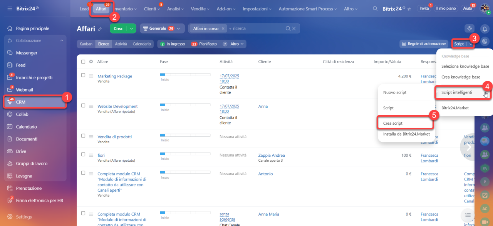493x226 pixels.
Task: Open the sliders icon beside Bitrix24 title
Action: [409, 8]
